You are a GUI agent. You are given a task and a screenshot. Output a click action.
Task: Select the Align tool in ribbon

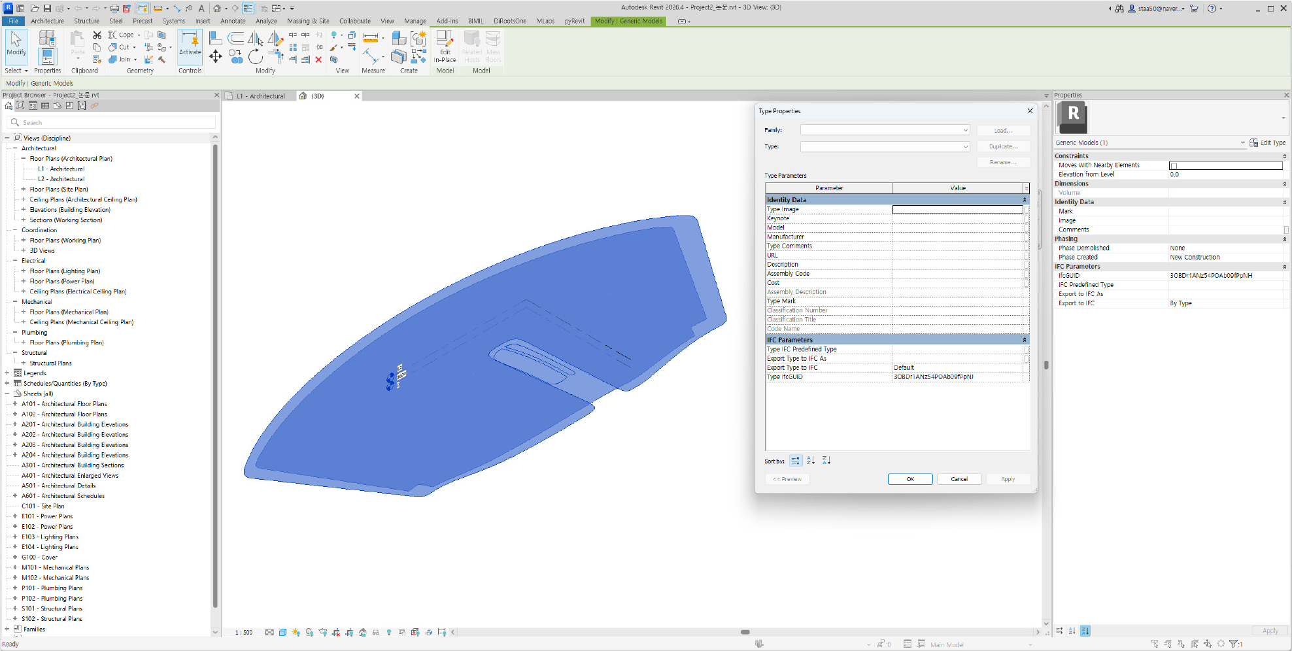(x=215, y=39)
